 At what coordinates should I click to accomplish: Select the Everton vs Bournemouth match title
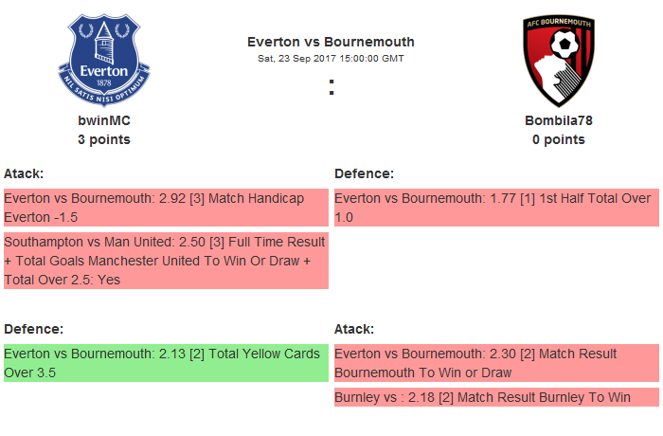click(331, 42)
